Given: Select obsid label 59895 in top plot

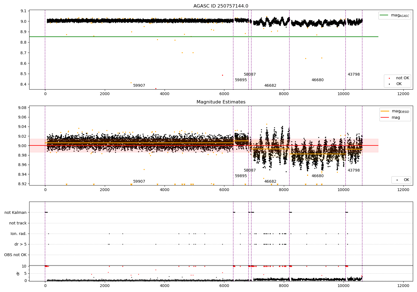Looking at the screenshot, I should (241, 80).
